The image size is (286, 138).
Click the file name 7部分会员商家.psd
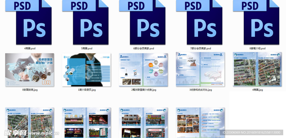pos(201,49)
